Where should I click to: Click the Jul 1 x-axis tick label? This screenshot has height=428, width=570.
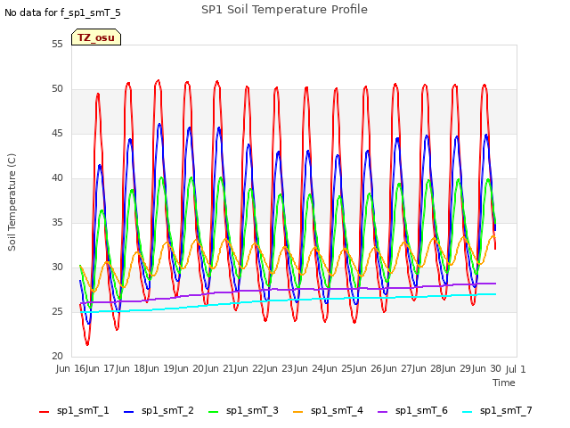coord(516,369)
